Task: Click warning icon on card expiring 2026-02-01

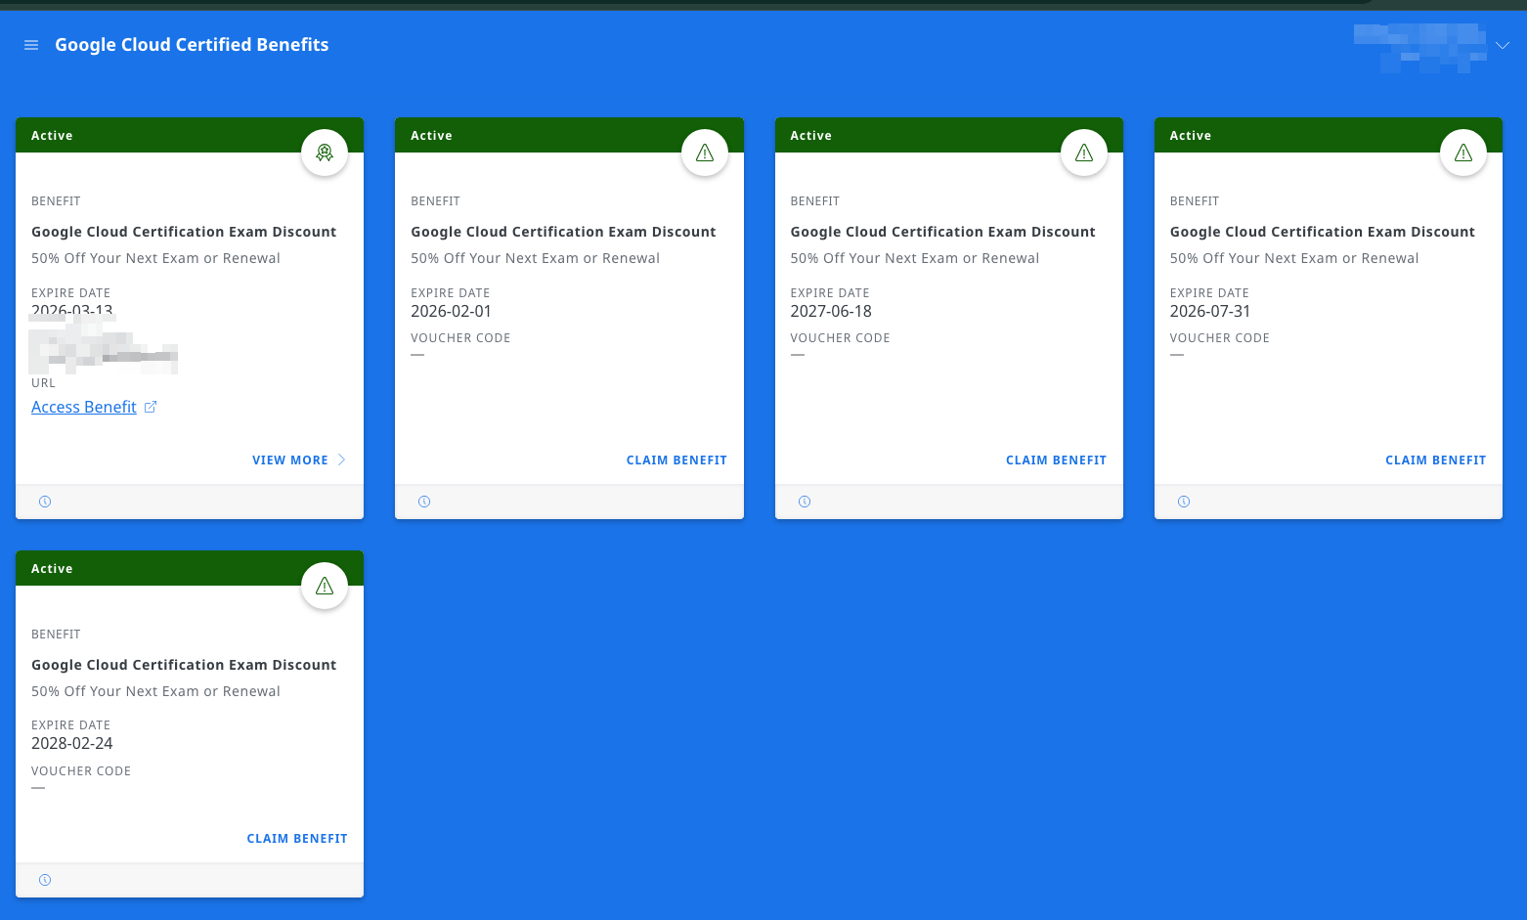Action: 704,153
